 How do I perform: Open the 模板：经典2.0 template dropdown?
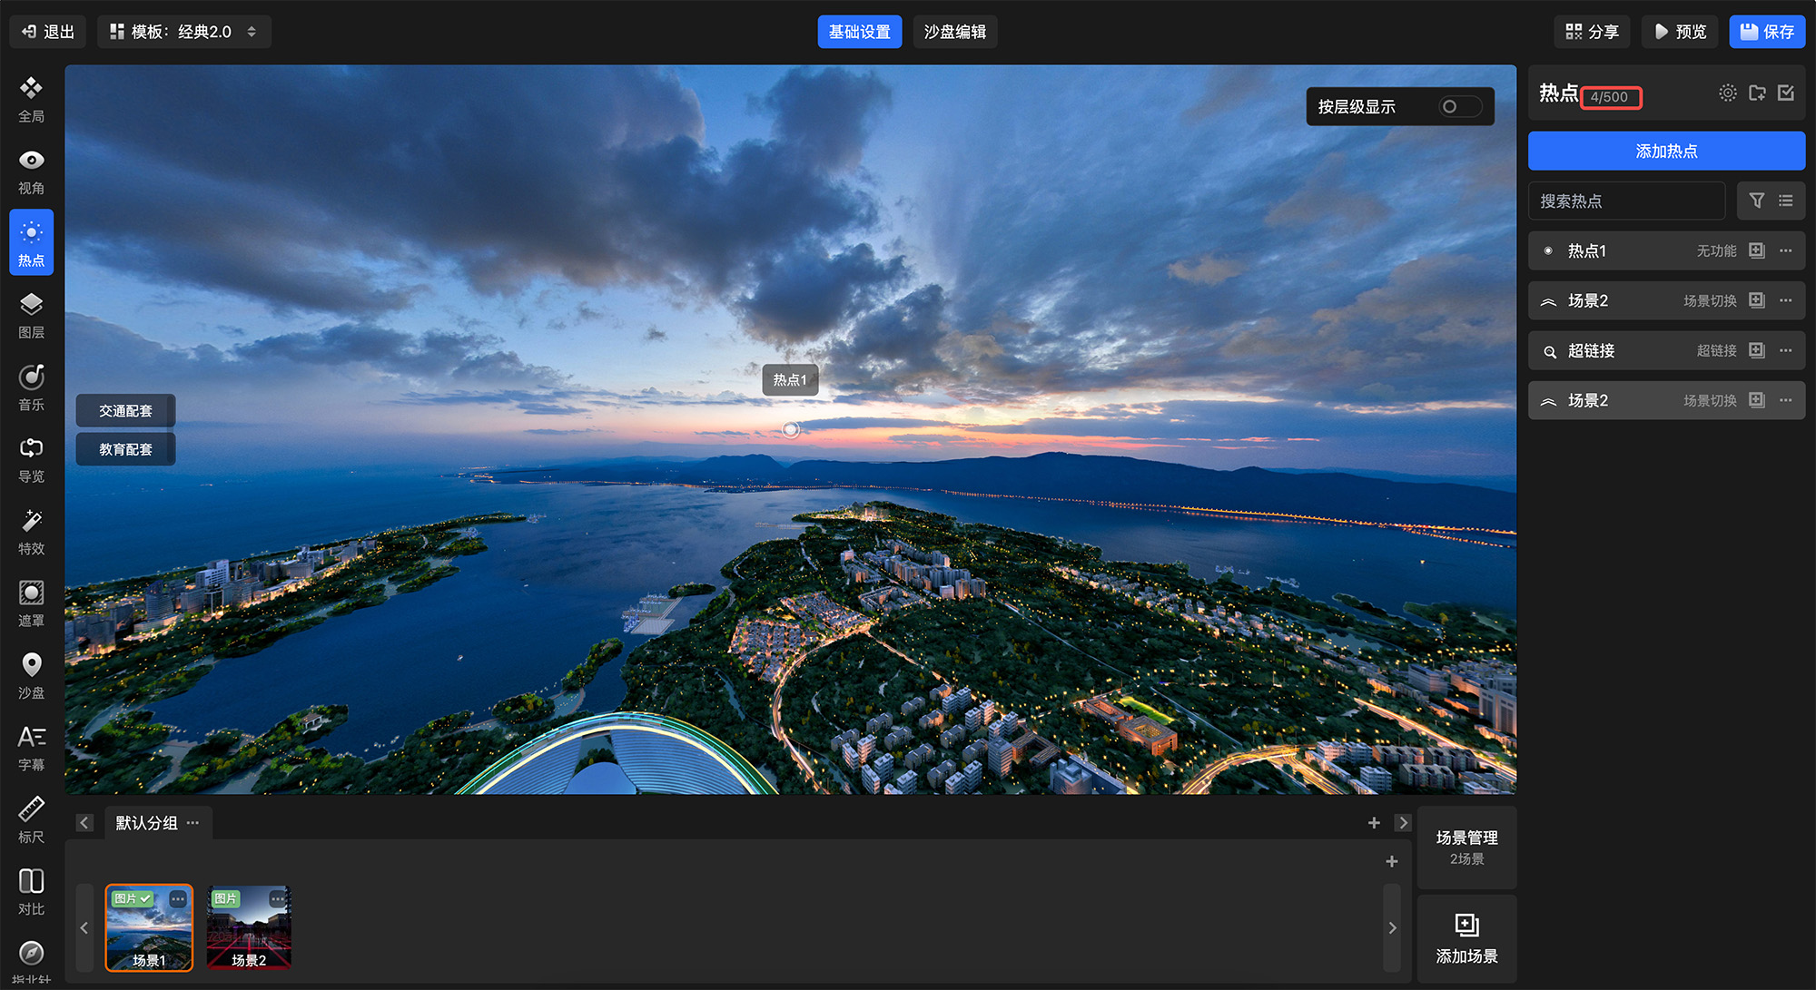183,32
